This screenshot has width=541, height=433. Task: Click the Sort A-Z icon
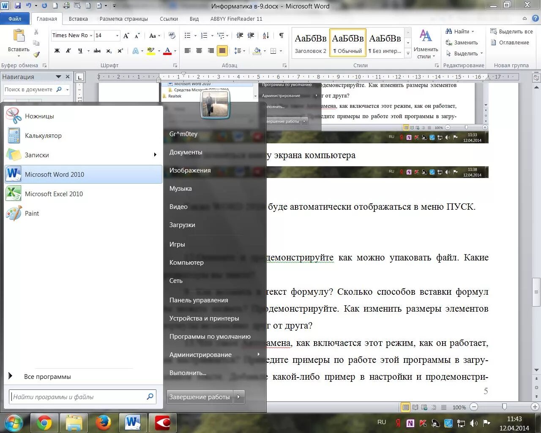266,36
